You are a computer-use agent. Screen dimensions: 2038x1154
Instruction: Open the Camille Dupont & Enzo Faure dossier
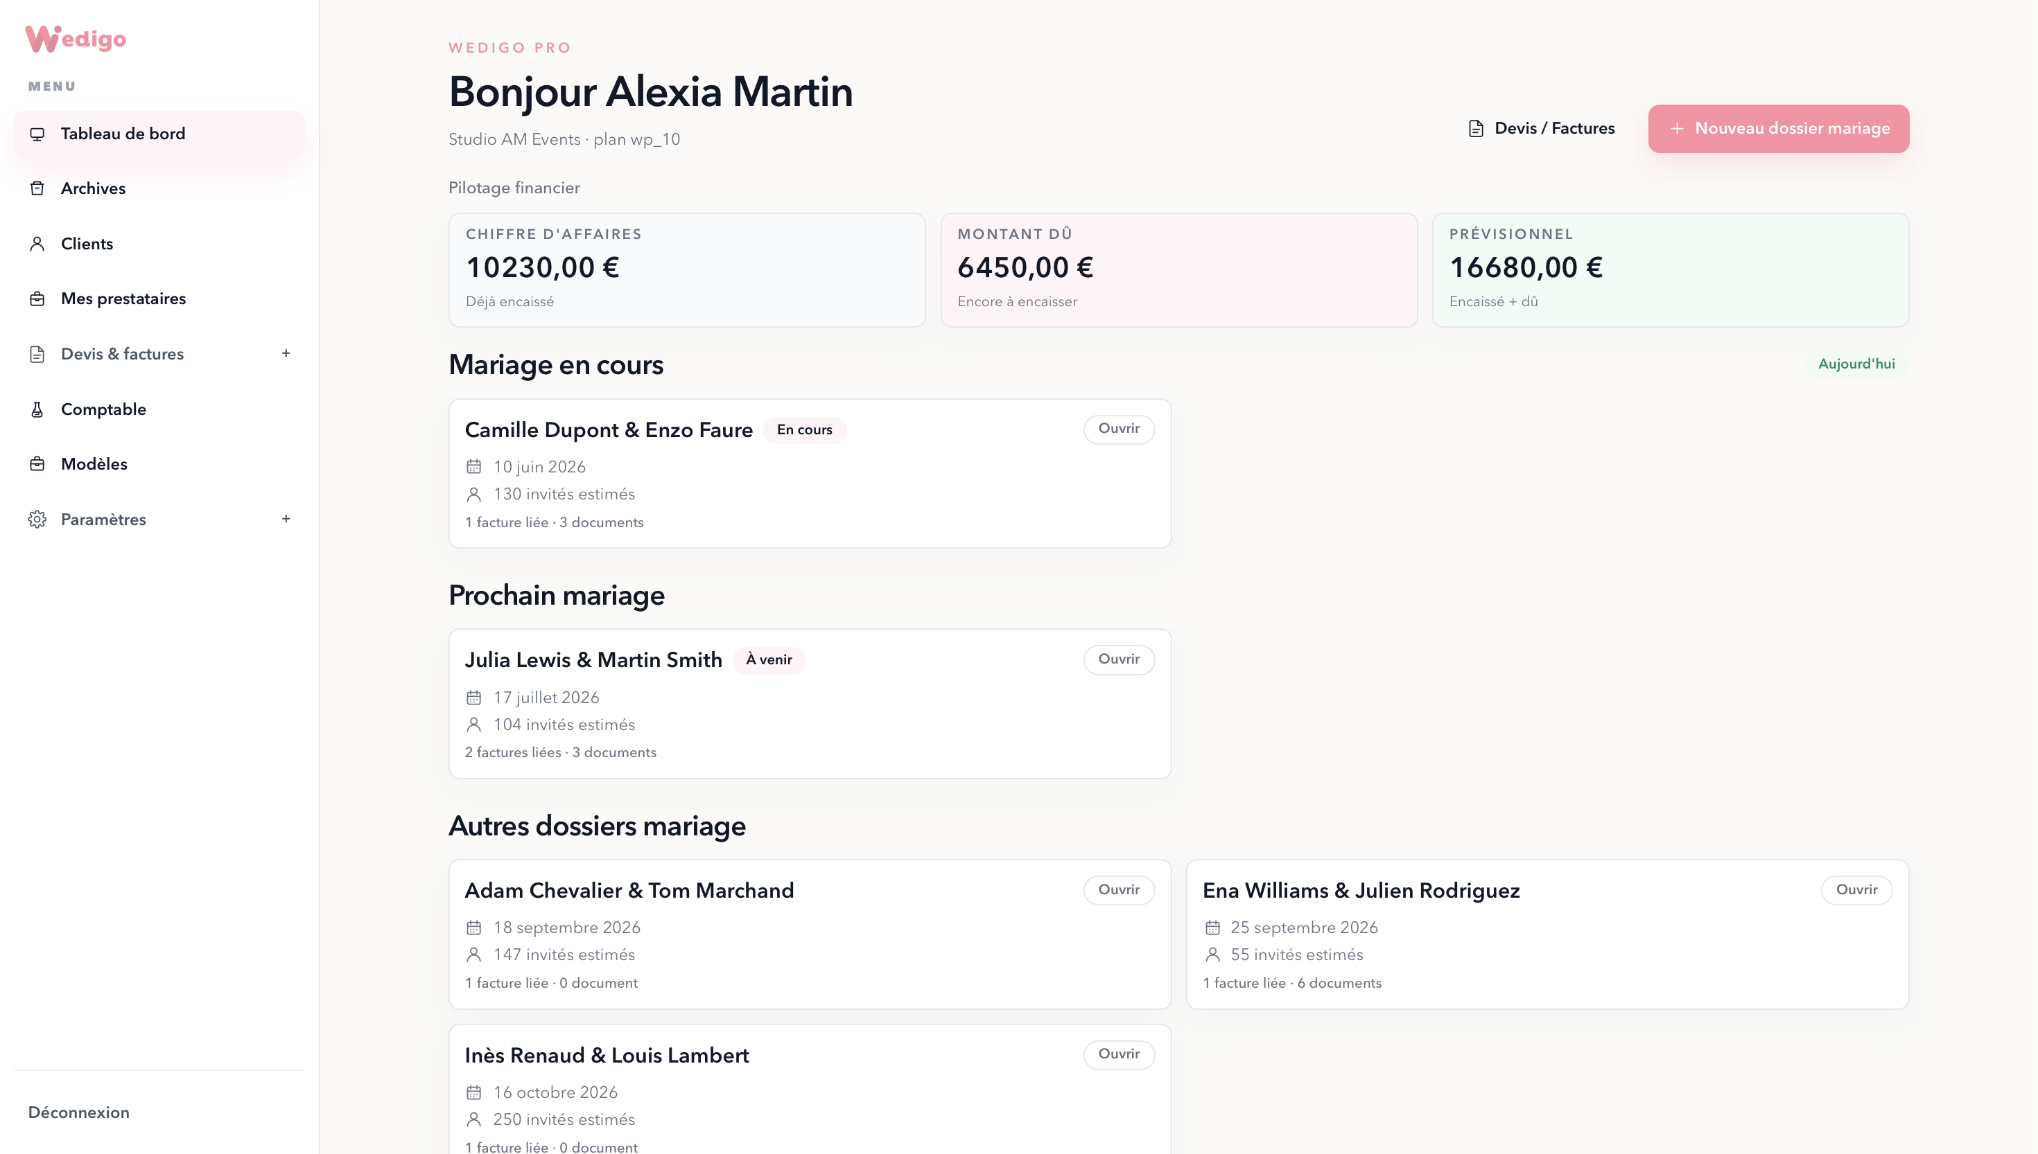[x=1119, y=429]
